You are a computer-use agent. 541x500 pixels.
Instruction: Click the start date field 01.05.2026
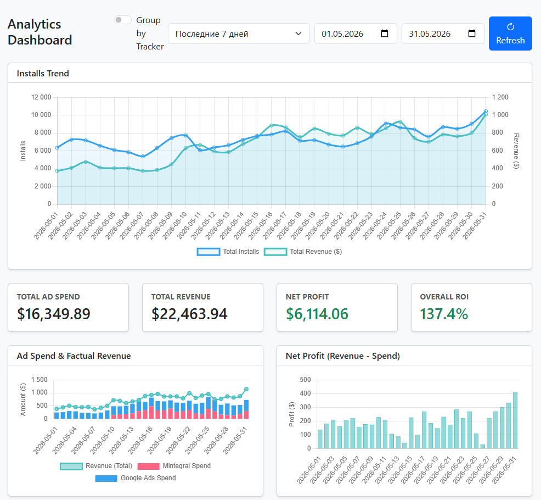click(356, 34)
